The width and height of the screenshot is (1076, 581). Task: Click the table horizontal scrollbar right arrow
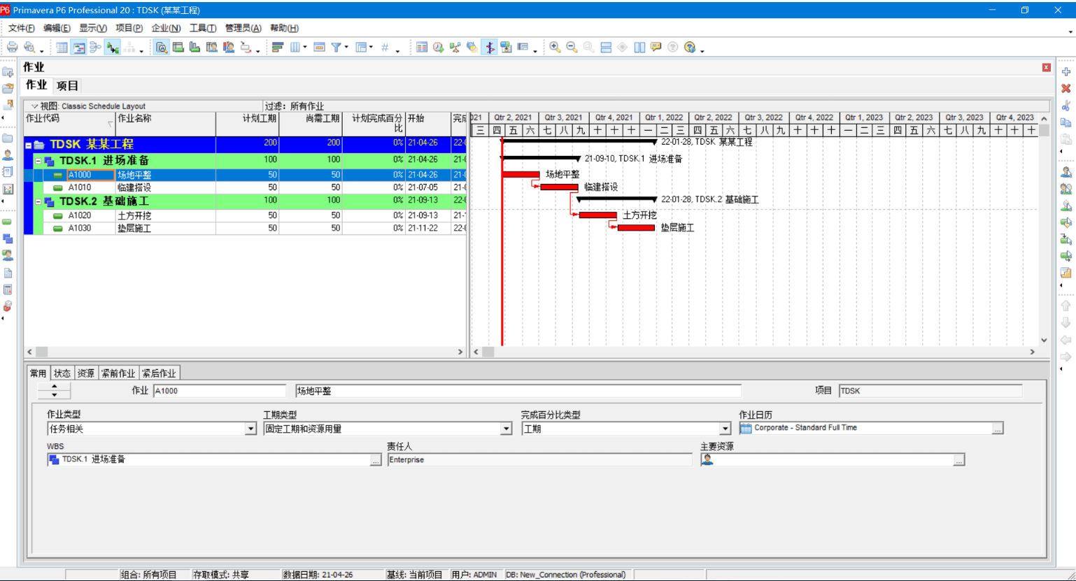[x=460, y=352]
